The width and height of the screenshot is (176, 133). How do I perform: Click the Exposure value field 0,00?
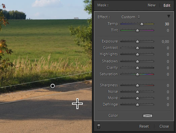165,42
